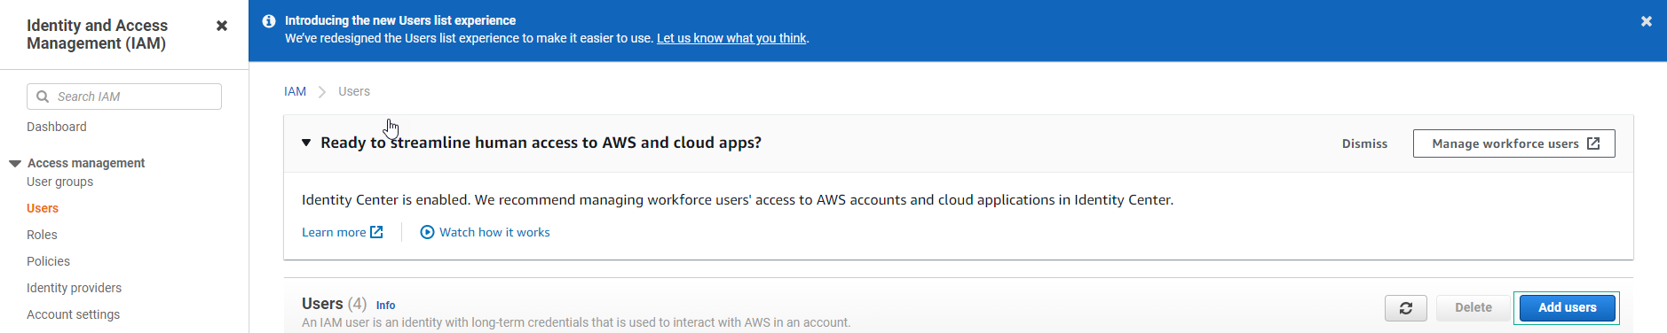Dismiss the blue Users list announcement banner

click(x=1647, y=21)
